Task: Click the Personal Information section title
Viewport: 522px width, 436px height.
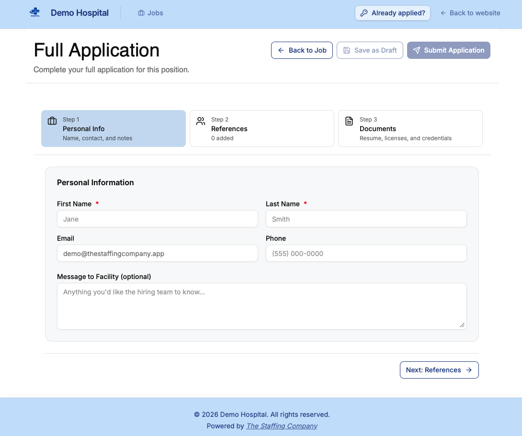Action: pyautogui.click(x=96, y=182)
